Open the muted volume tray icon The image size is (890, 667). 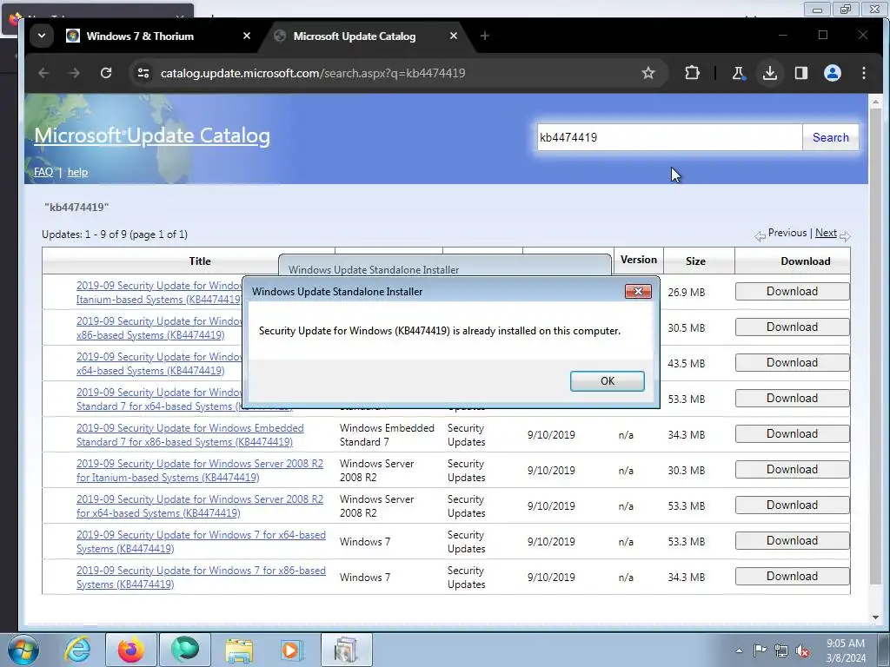click(x=802, y=650)
